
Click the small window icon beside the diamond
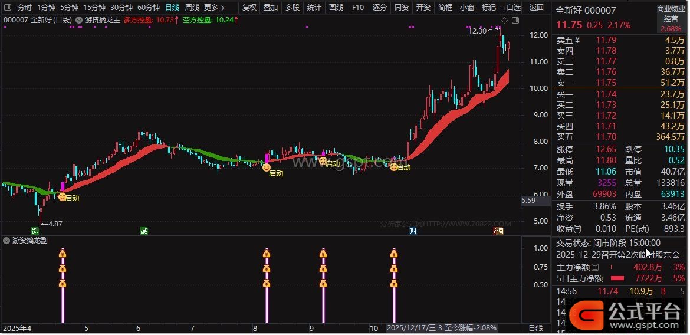pyautogui.click(x=516, y=19)
